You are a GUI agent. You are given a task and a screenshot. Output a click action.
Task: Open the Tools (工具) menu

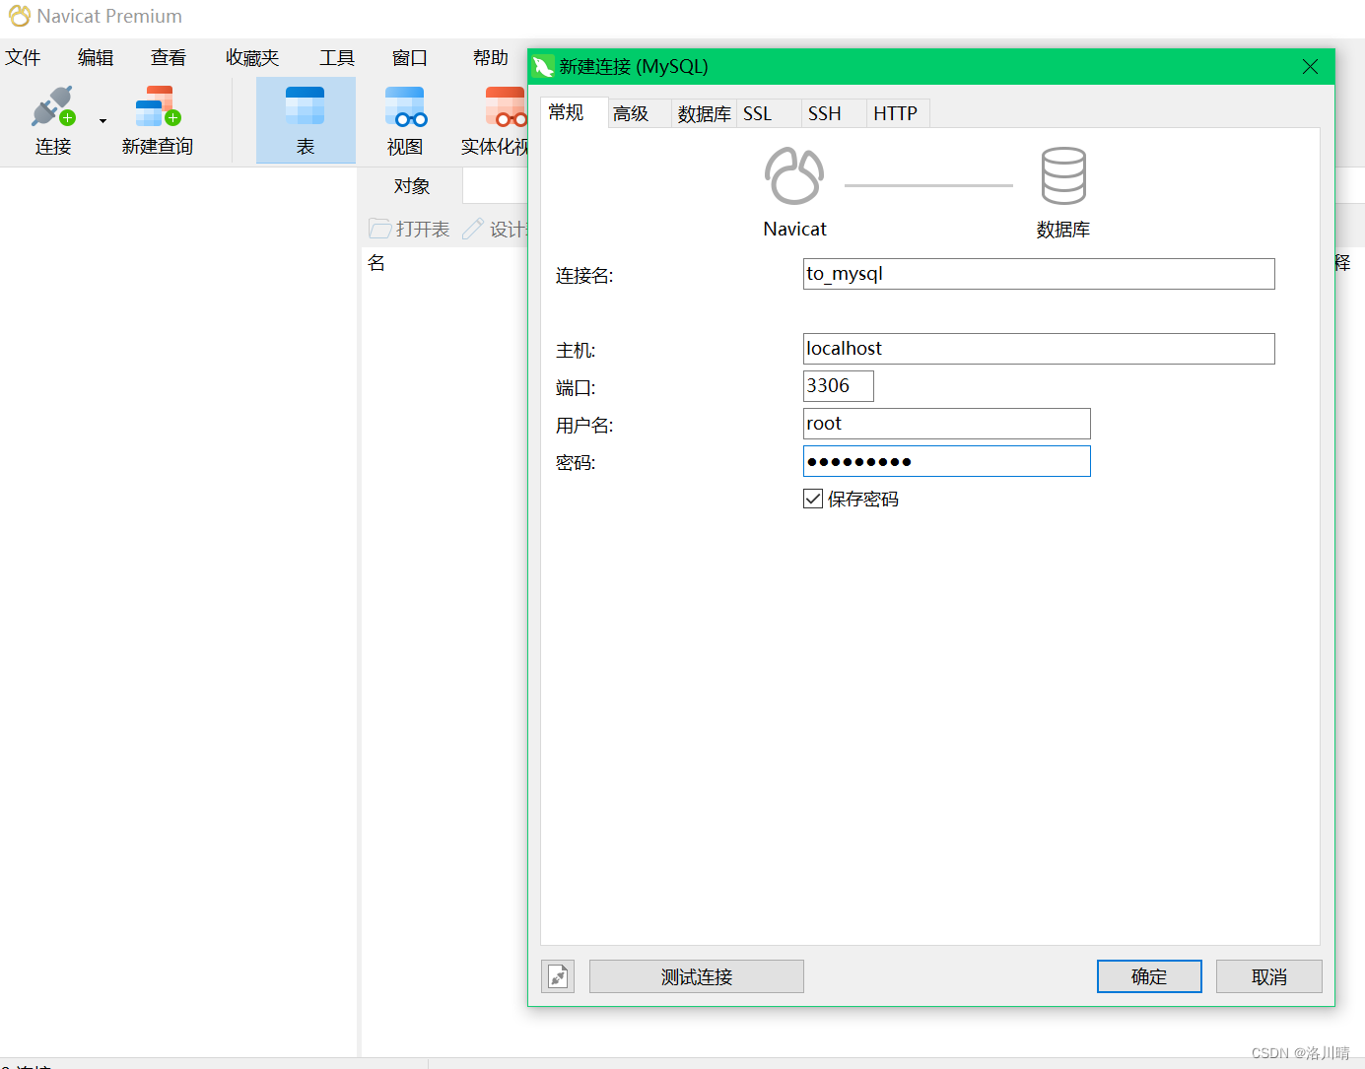[x=337, y=58]
